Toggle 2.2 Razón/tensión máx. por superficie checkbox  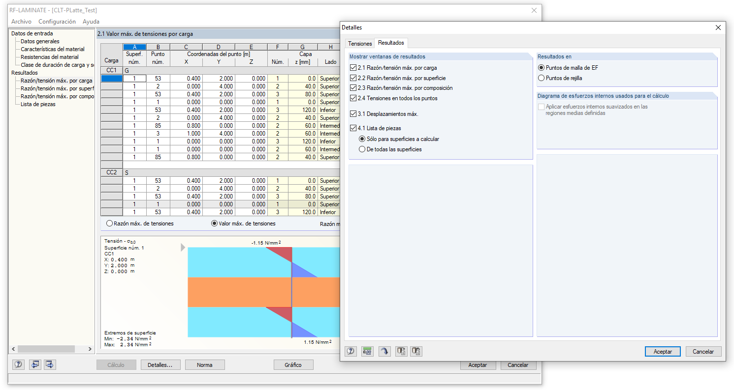coord(353,78)
